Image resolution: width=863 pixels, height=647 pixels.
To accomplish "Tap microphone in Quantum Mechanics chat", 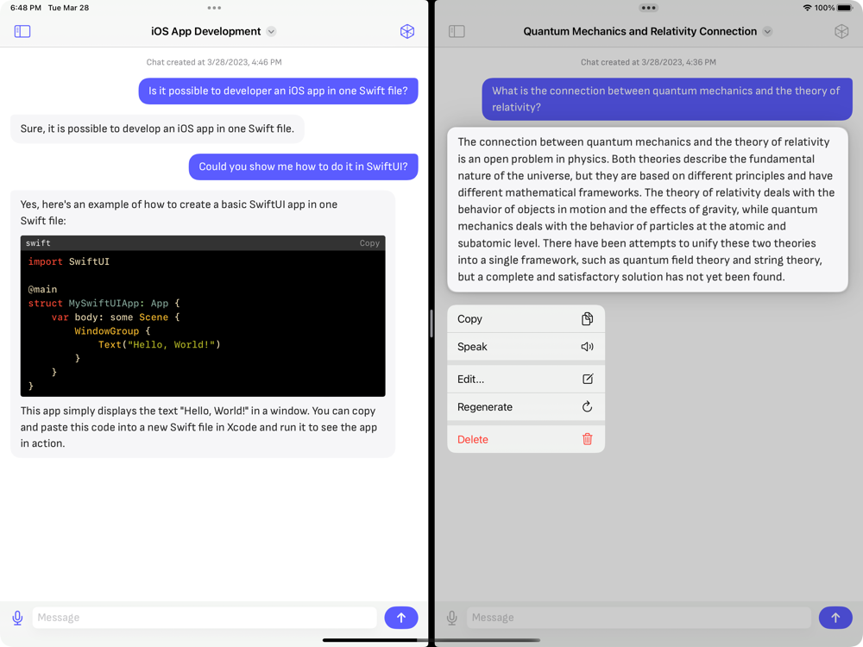I will click(452, 618).
